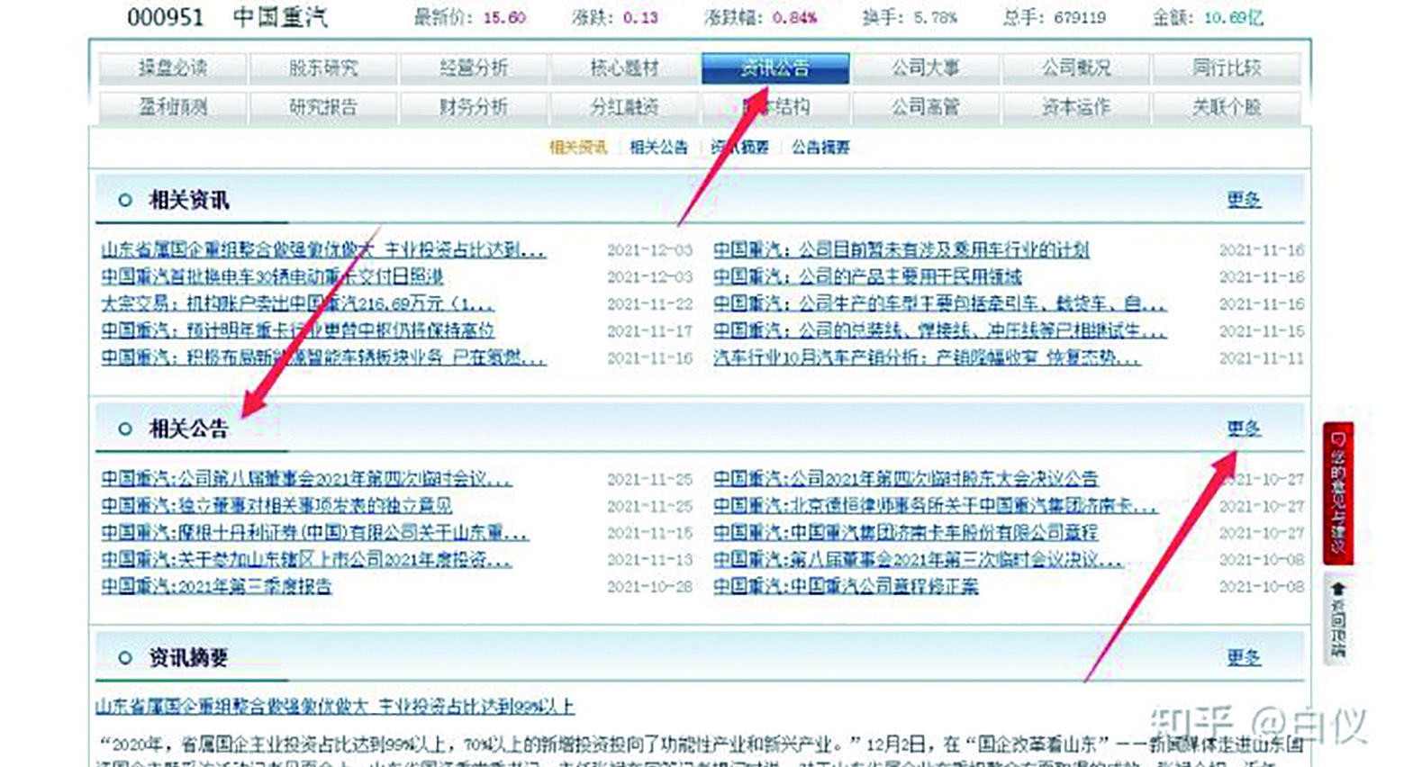Open the 财务分析 tab
1404x767 pixels.
[475, 106]
